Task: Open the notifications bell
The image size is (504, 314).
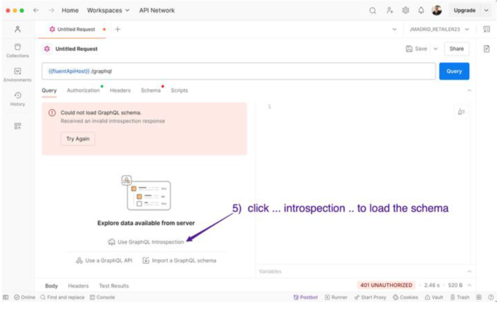Action: tap(421, 10)
